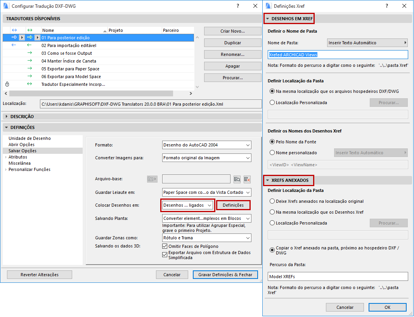Open Guardar Zonas como dropdown

[x=206, y=238]
